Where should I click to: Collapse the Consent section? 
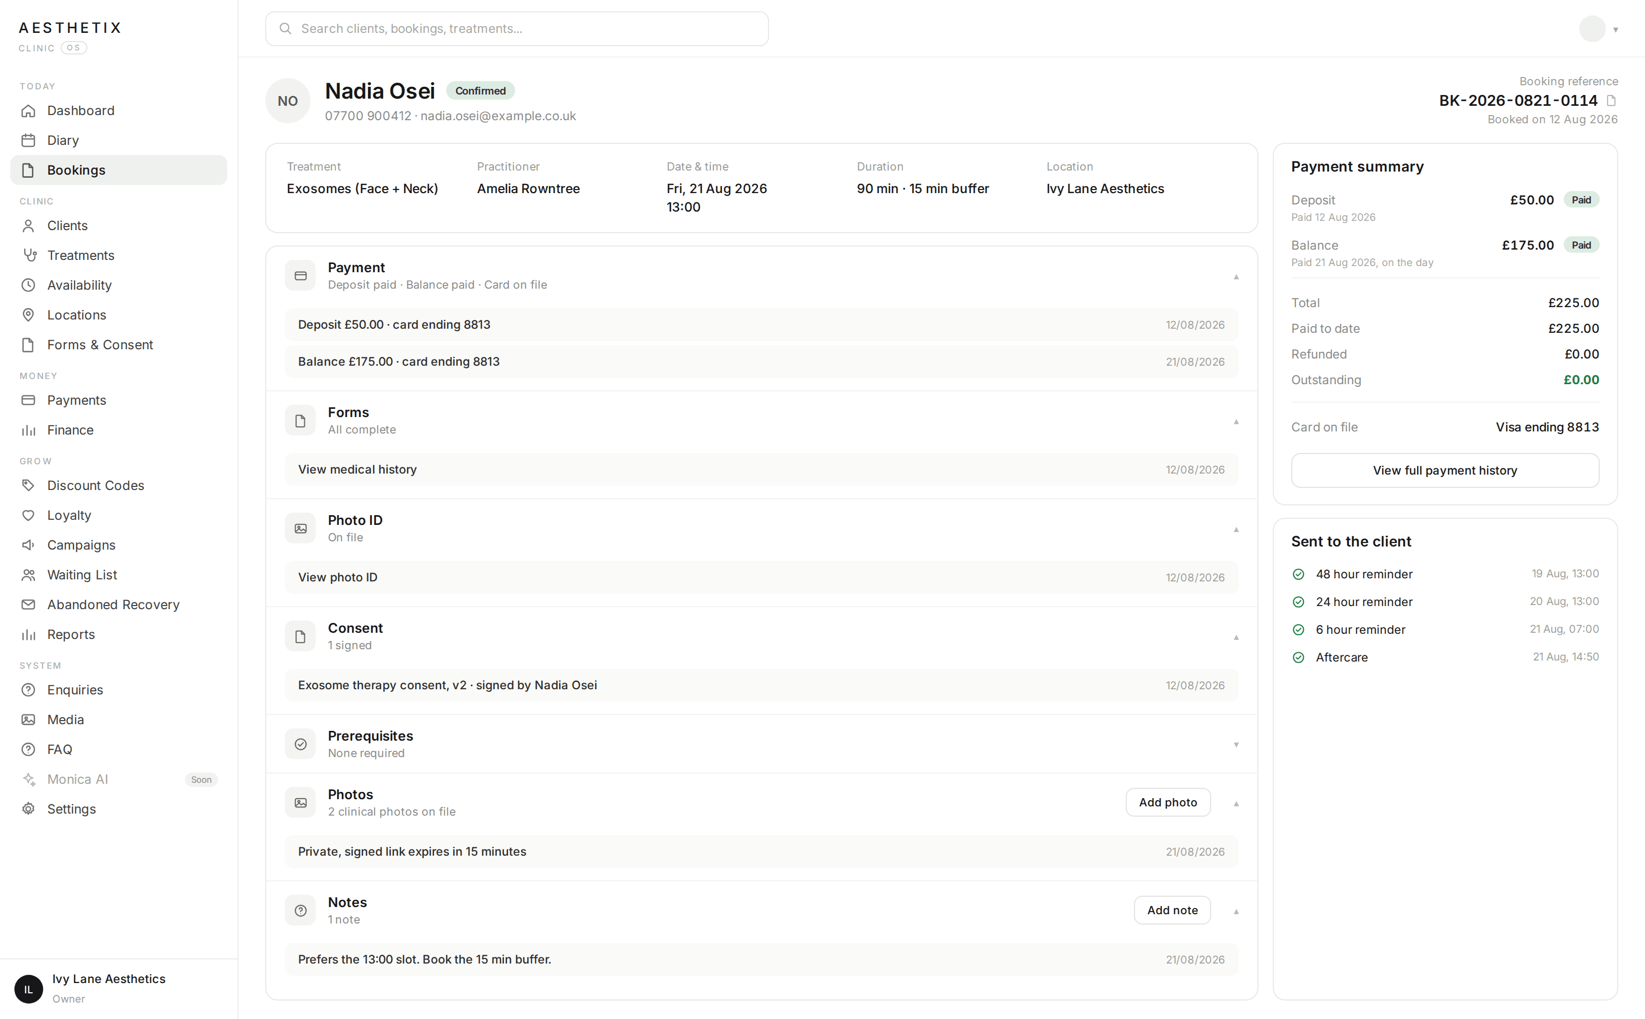[x=1236, y=637]
